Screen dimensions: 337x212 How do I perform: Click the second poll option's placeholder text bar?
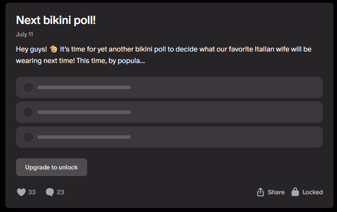coord(84,112)
